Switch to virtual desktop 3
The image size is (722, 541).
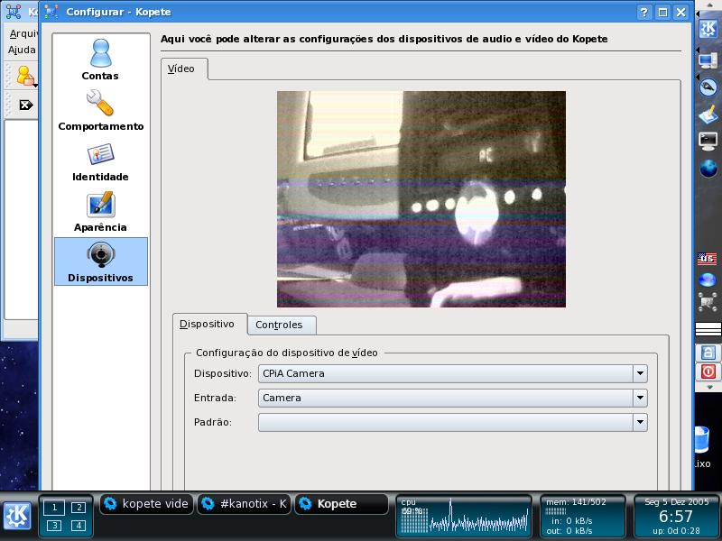pyautogui.click(x=54, y=525)
